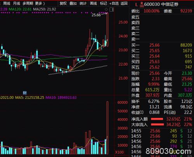Click 买五 bid price 25.62
The height and width of the screenshot is (157, 194).
154,67
